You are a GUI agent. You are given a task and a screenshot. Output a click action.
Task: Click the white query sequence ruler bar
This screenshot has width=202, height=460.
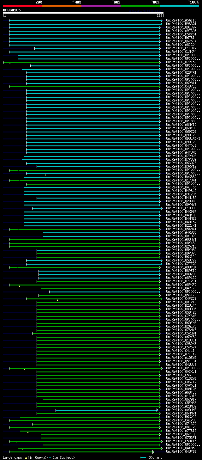point(83,13)
